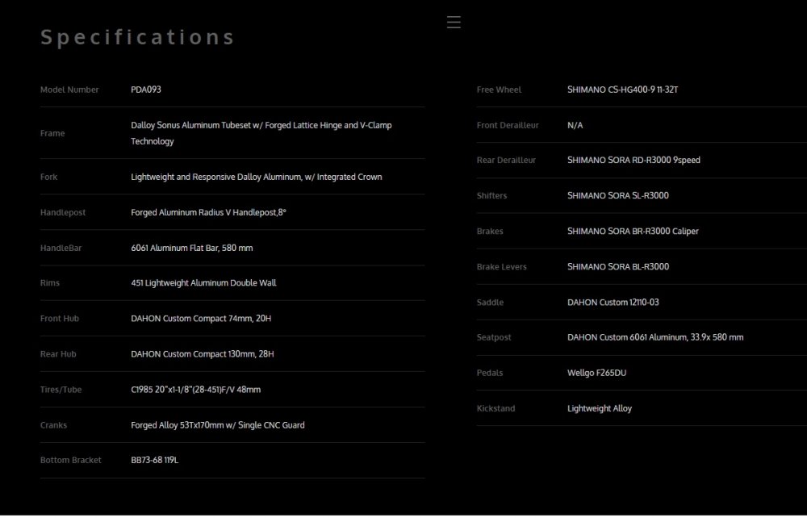Image resolution: width=807 pixels, height=518 pixels.
Task: Click the Pedals label
Action: click(490, 373)
